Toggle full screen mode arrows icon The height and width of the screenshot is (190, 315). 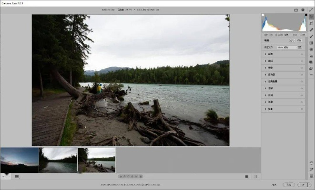(x=311, y=10)
